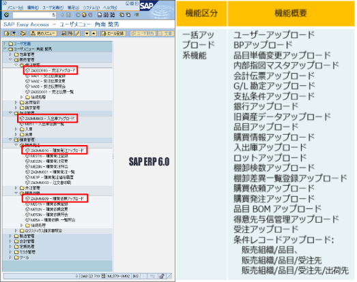Expand the 会計管理 folder
The width and height of the screenshot is (357, 282).
point(10,241)
